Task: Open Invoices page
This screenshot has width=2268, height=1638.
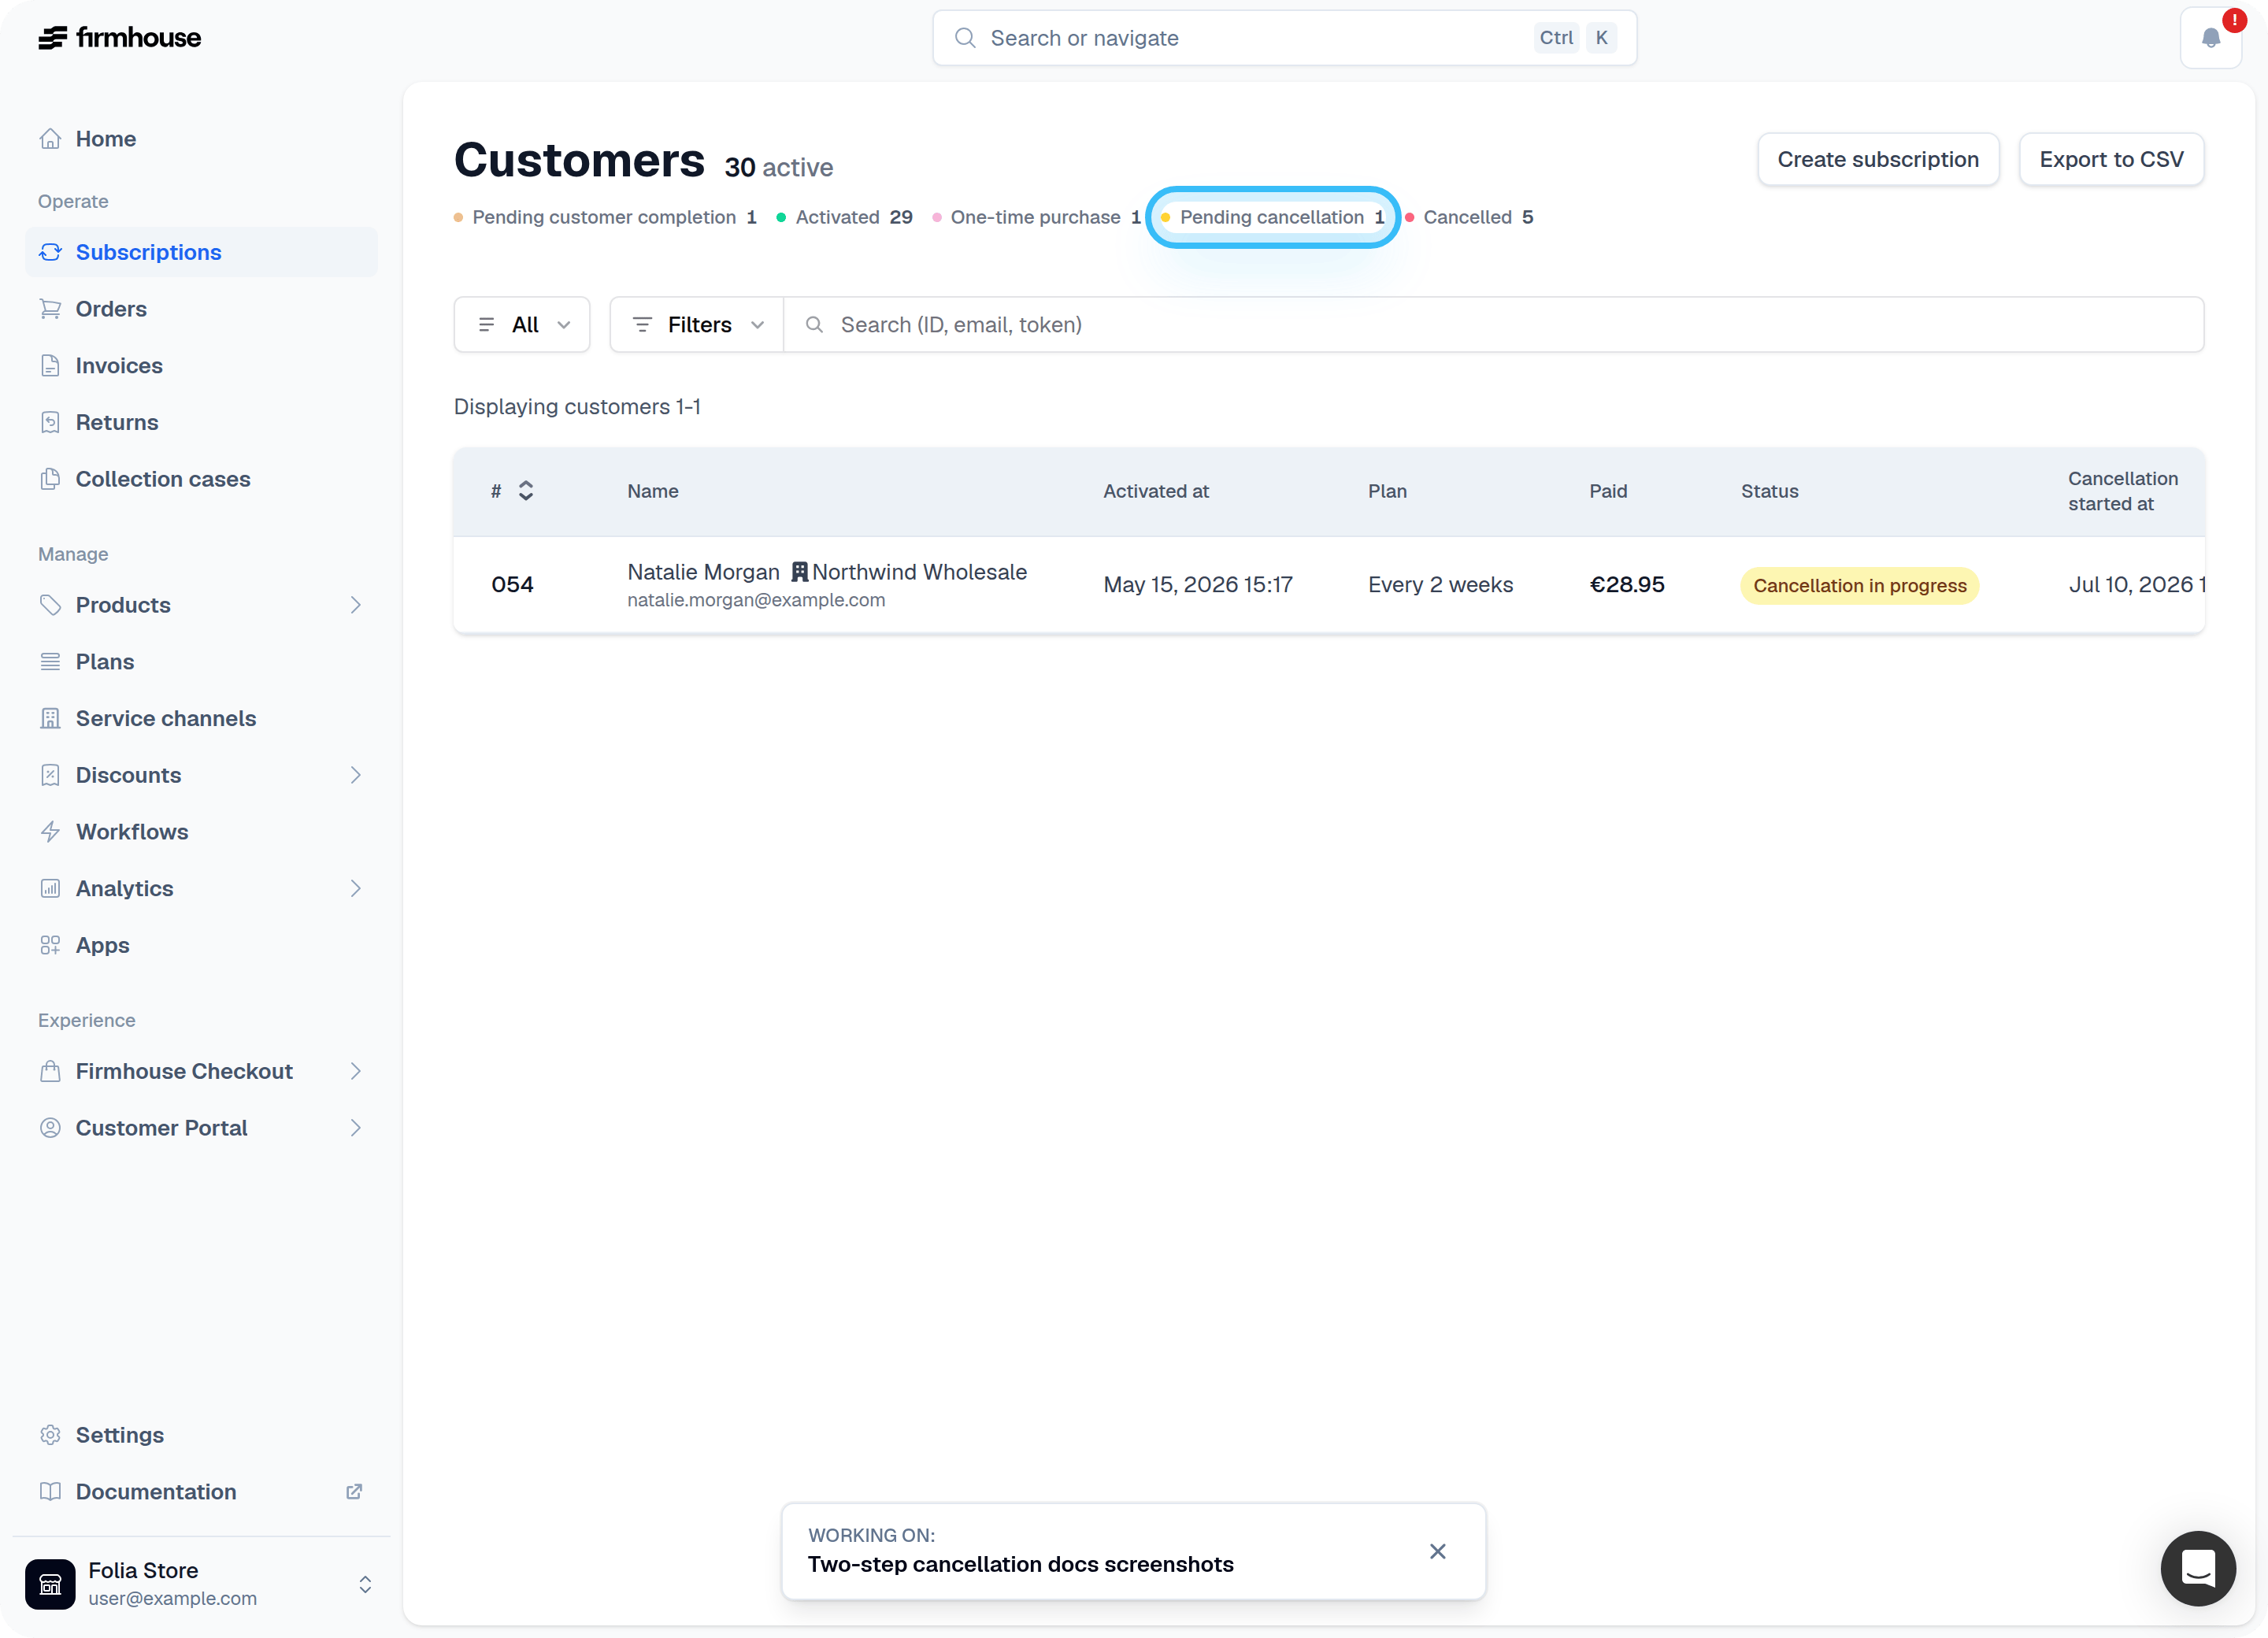Action: [x=201, y=366]
